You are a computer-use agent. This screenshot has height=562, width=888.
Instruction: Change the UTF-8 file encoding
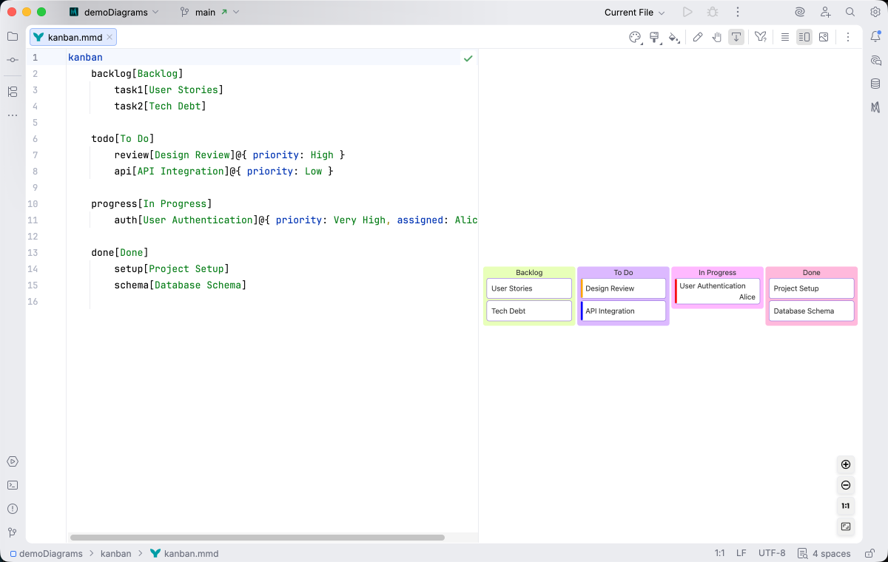(x=772, y=553)
